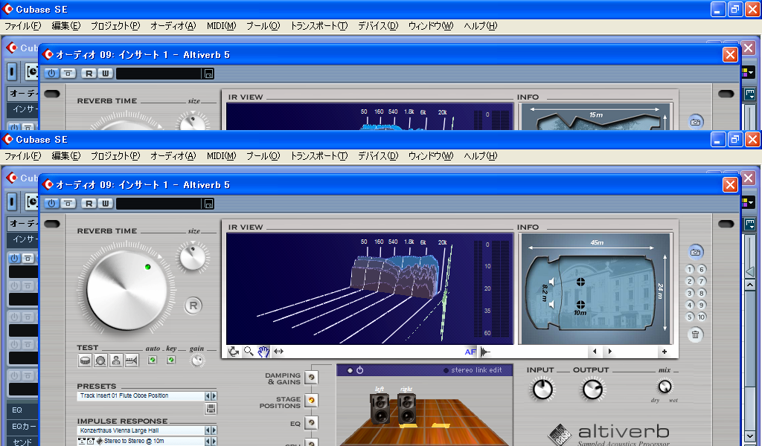Open the Stage Positions section
The image size is (762, 446).
(x=311, y=401)
